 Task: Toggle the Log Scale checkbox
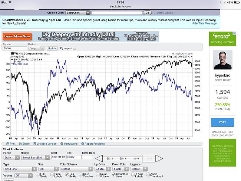[x=67, y=174]
